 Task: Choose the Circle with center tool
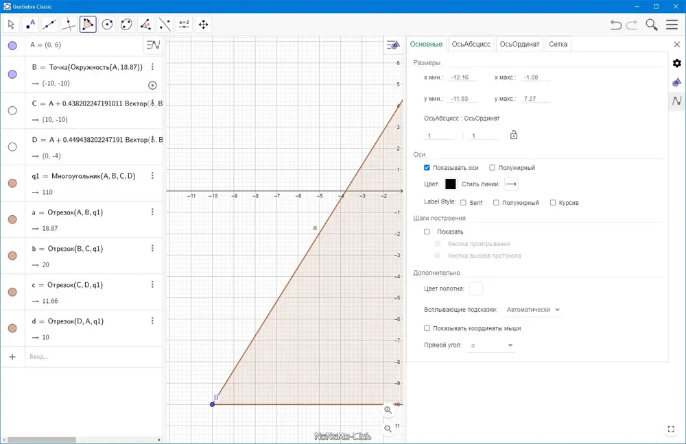[107, 25]
